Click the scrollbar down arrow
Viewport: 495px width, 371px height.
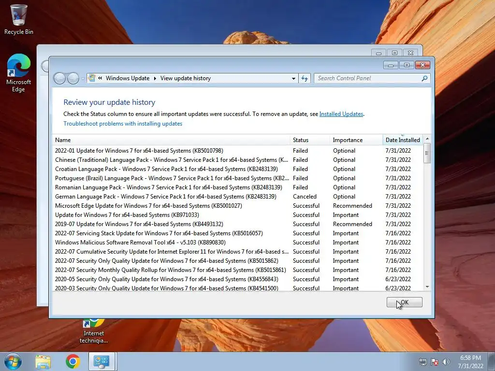(427, 287)
